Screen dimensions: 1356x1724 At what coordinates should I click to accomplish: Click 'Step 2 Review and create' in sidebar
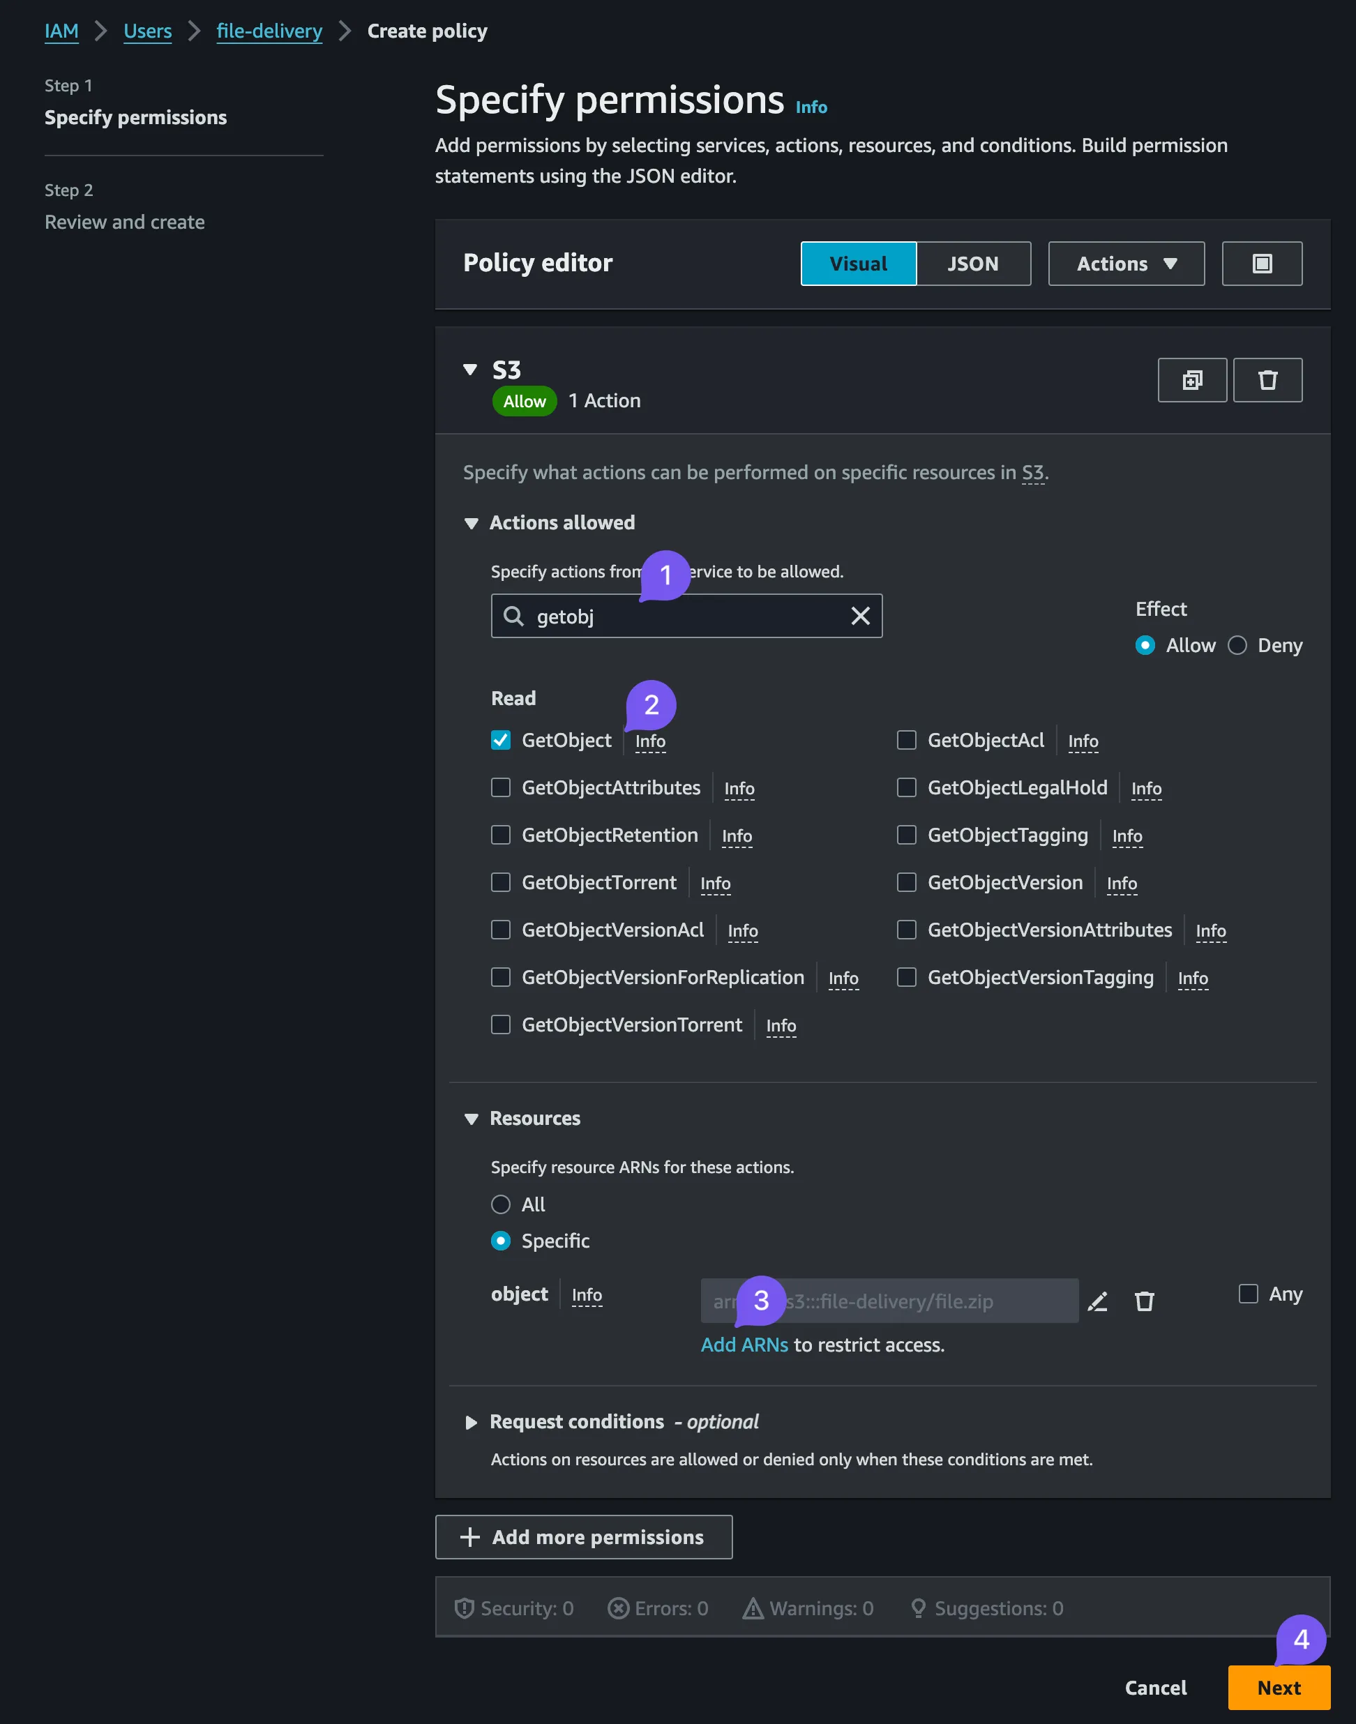(125, 206)
